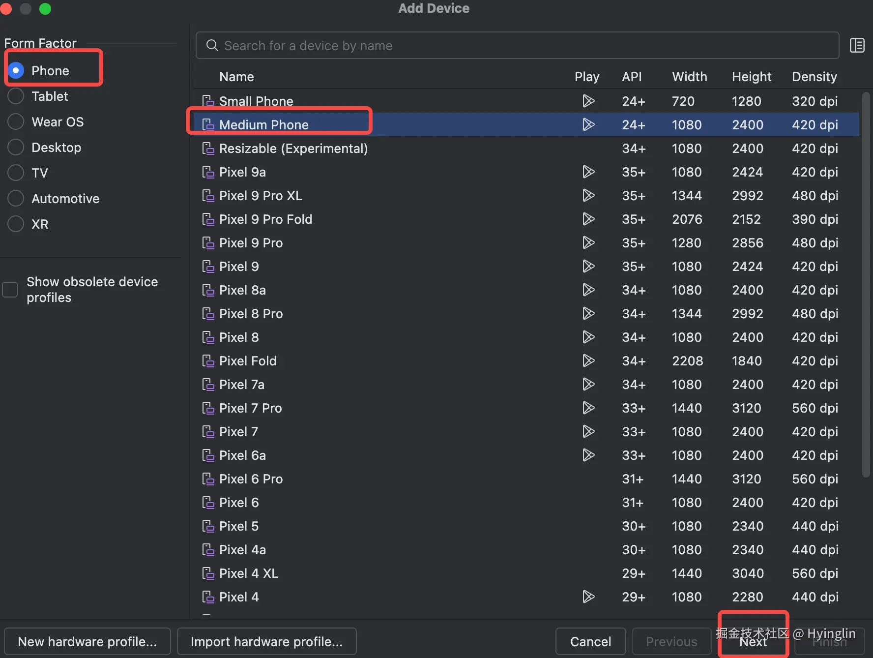Focus the device name search field
This screenshot has height=658, width=873.
[x=517, y=45]
